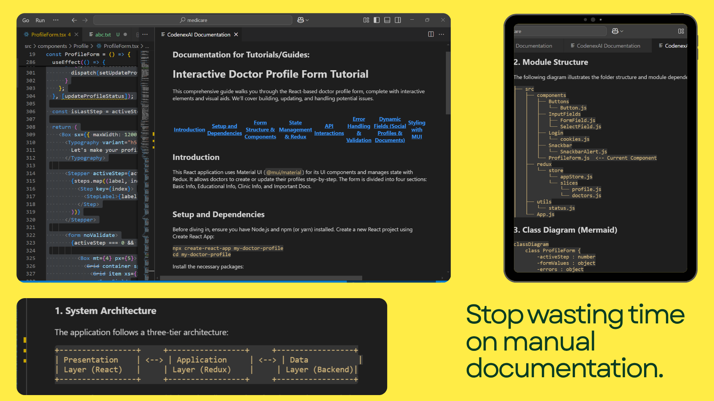Screen dimensions: 714x401
Task: Toggle the secondary side bar
Action: (398, 20)
